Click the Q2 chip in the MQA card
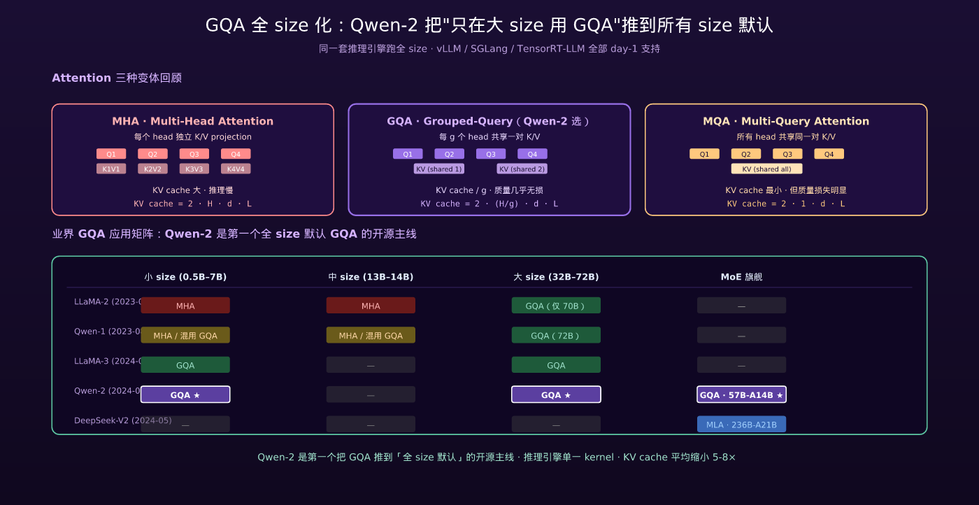Screen dimensions: 979x505 pyautogui.click(x=745, y=154)
